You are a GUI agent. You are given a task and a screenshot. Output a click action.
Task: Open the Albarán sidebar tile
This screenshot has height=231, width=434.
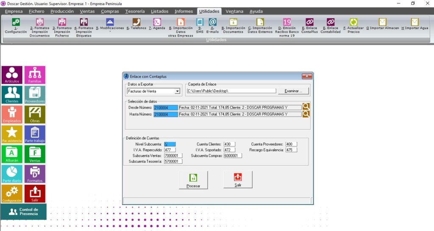point(12,154)
